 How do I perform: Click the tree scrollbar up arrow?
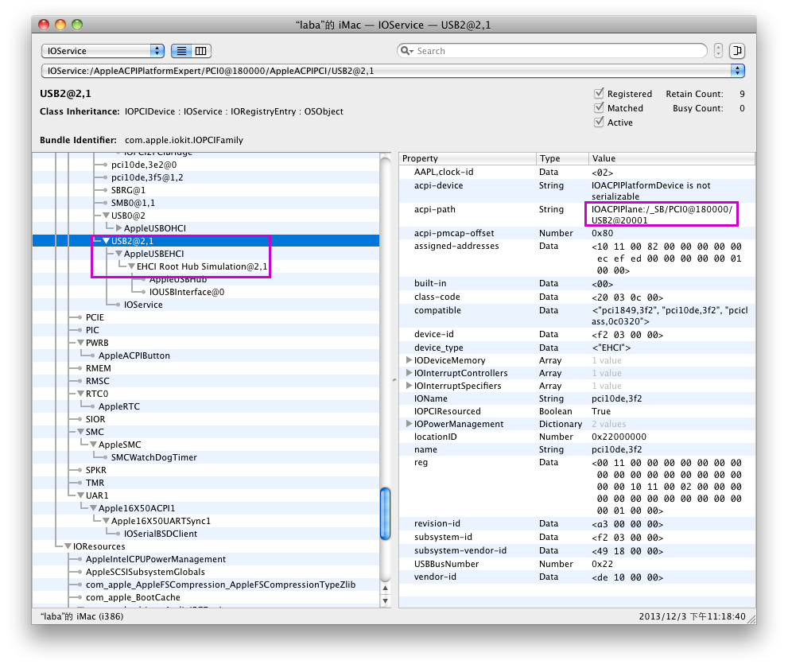click(386, 588)
